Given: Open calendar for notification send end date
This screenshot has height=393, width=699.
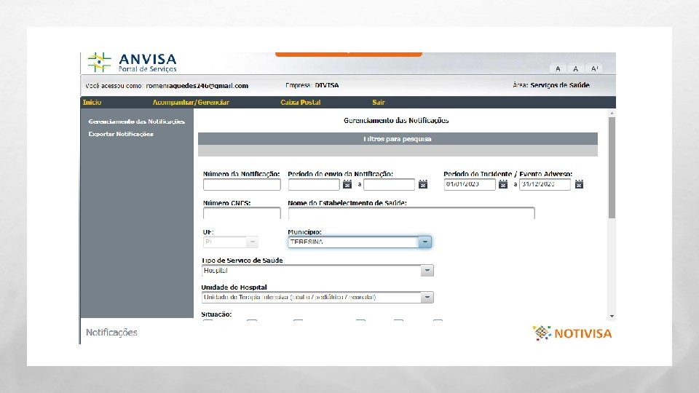Looking at the screenshot, I should pyautogui.click(x=423, y=184).
